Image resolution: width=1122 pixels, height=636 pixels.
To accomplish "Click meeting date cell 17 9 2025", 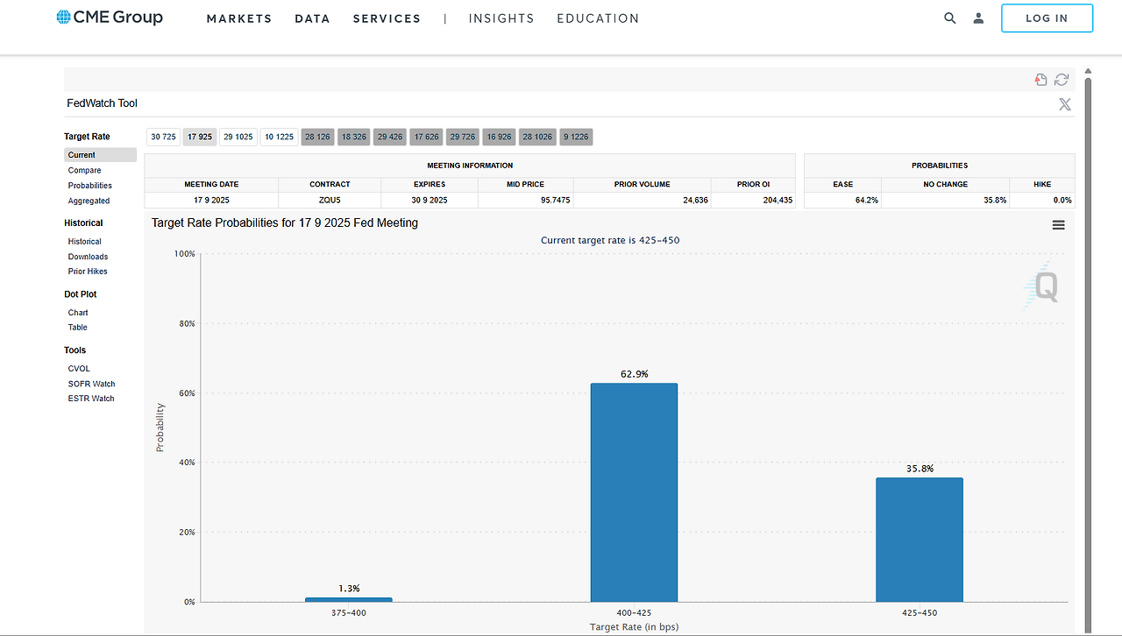I will 211,200.
